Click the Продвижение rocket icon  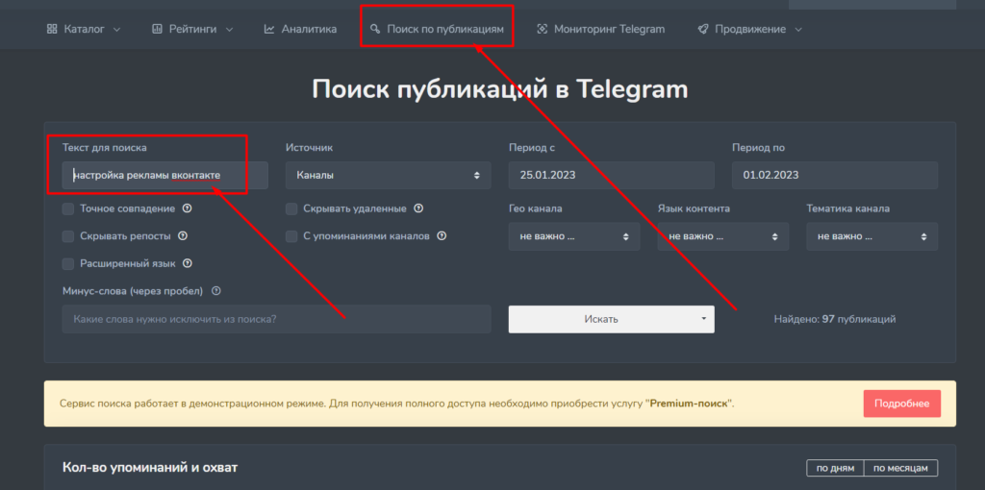click(x=703, y=29)
